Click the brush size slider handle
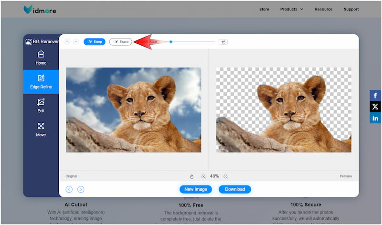382x225 pixels. (x=171, y=42)
